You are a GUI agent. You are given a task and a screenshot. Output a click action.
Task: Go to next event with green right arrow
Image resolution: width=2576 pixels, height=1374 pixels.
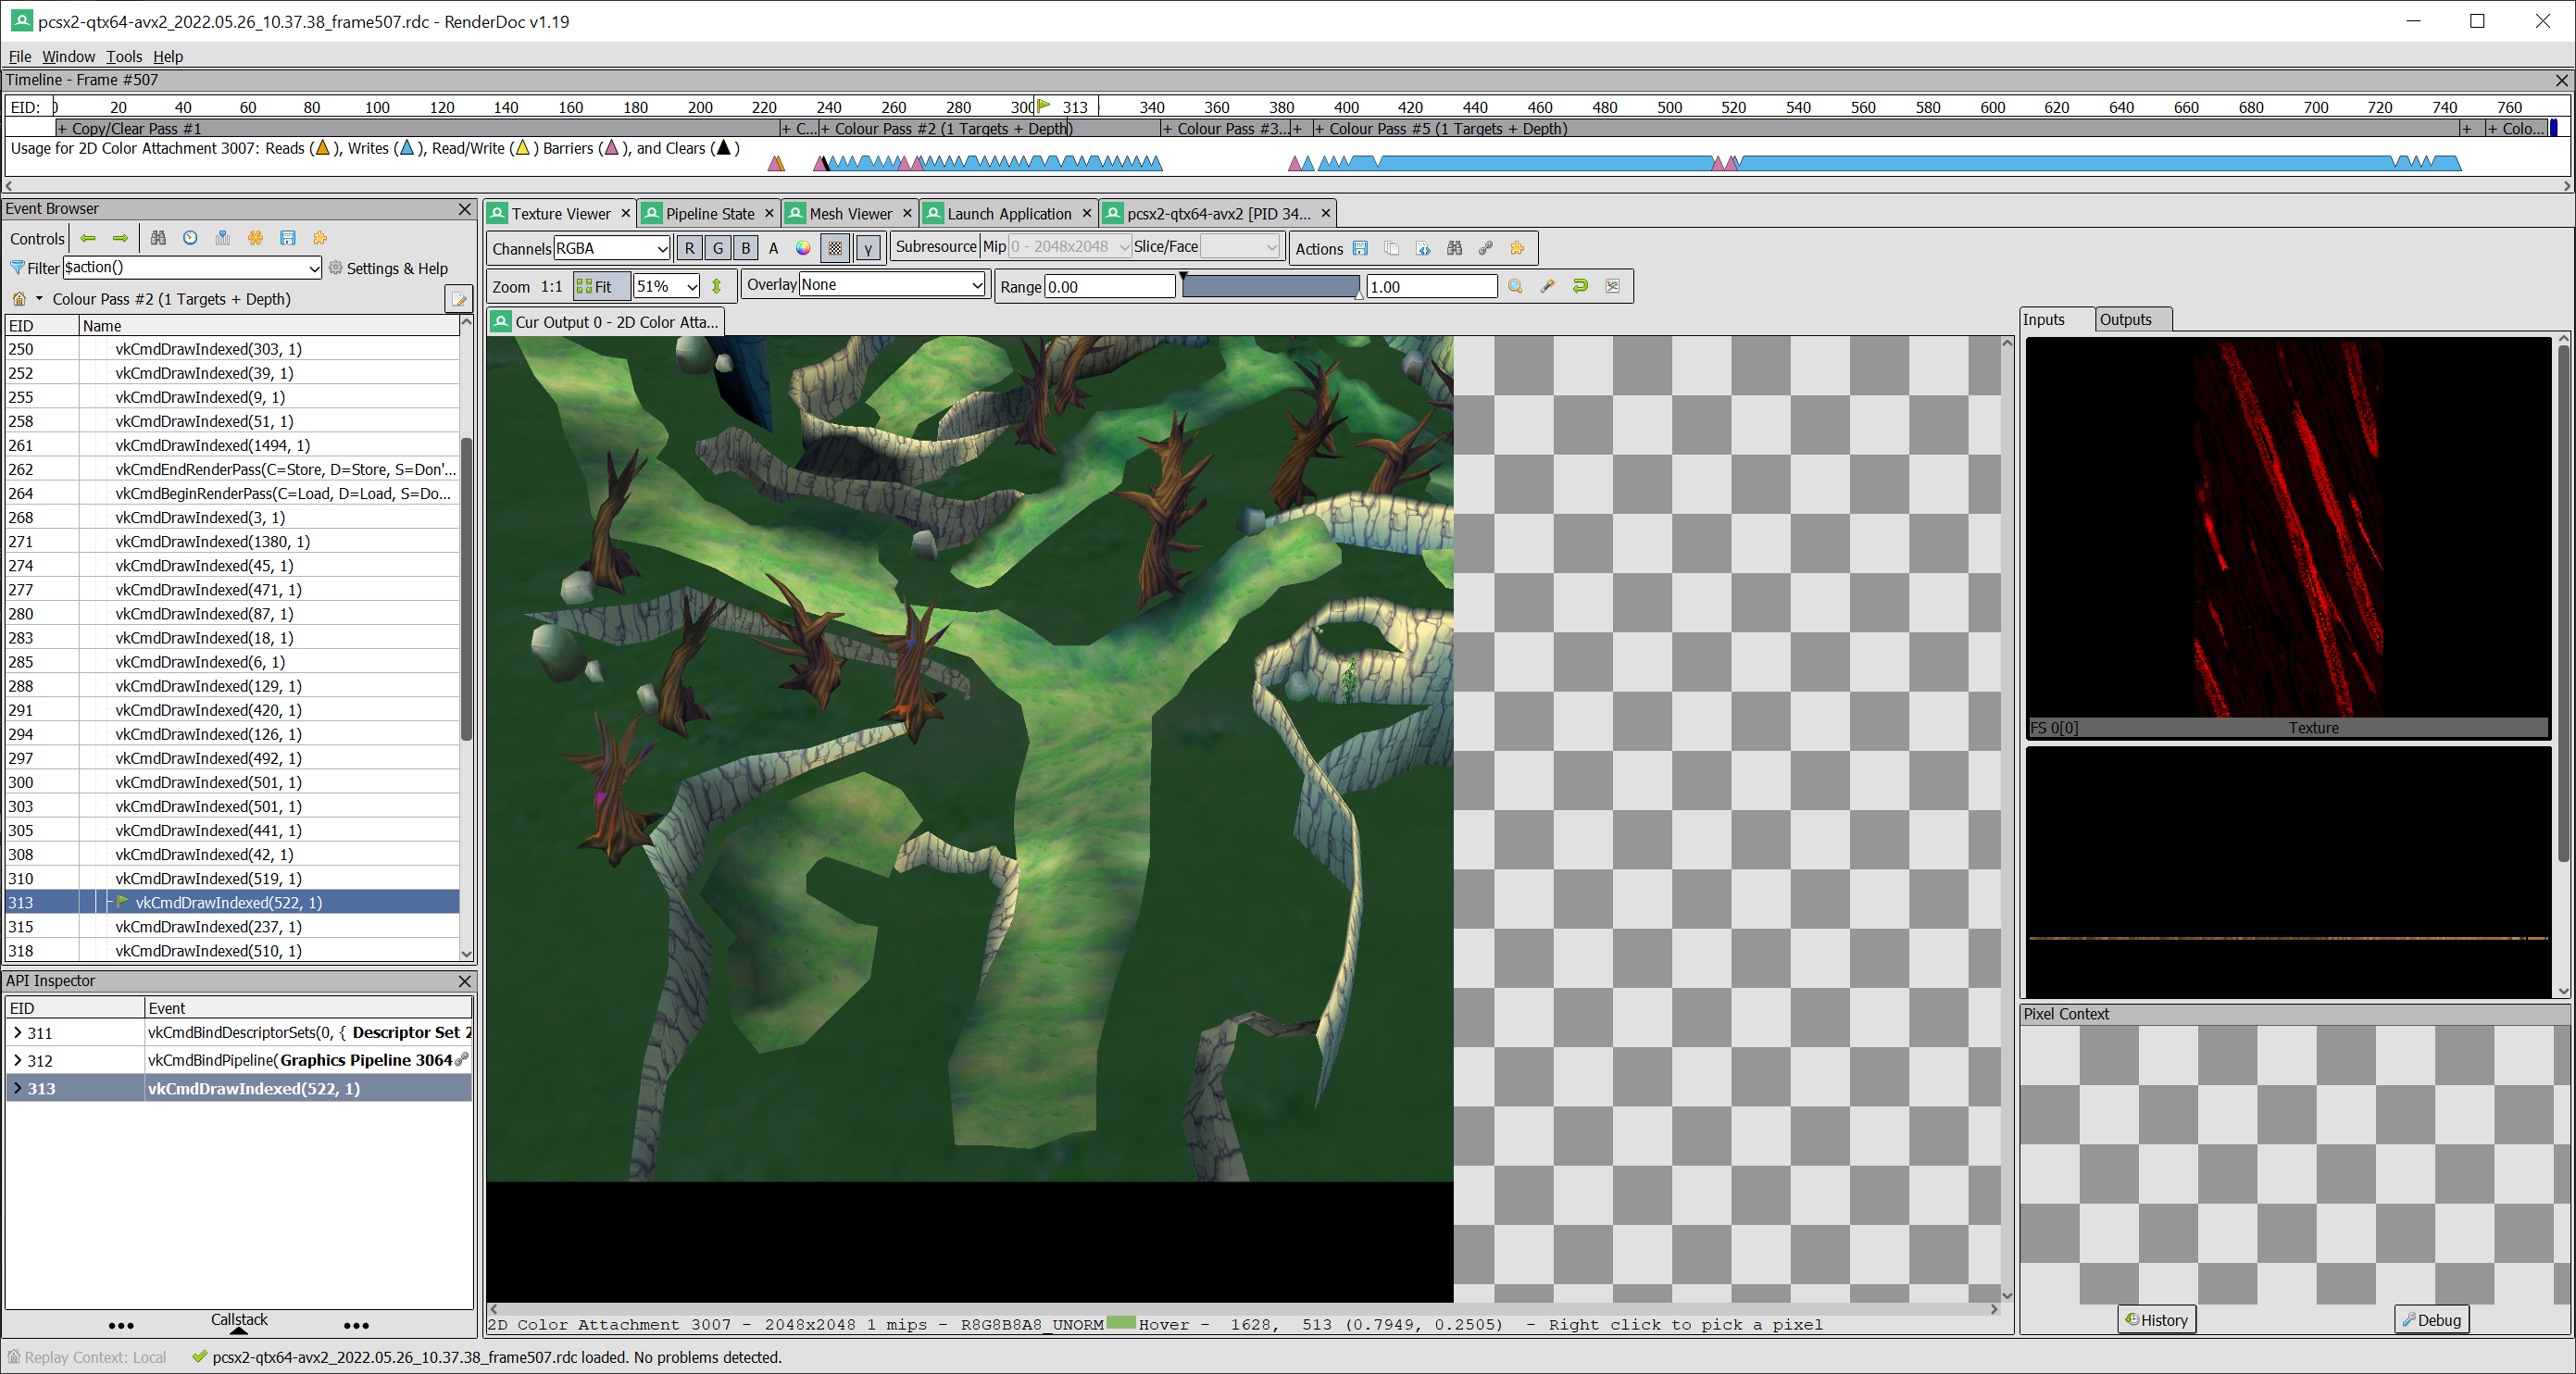click(121, 238)
